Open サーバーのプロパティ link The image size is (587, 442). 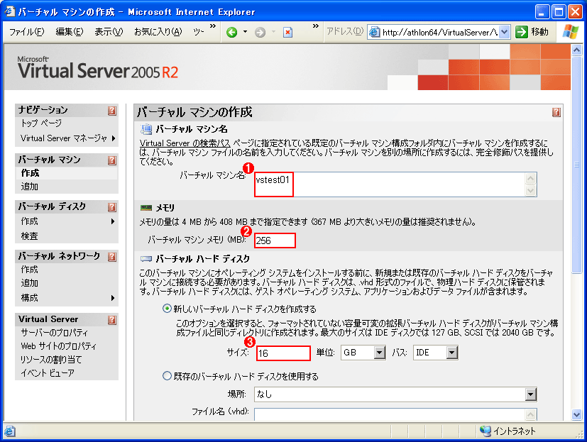click(54, 333)
